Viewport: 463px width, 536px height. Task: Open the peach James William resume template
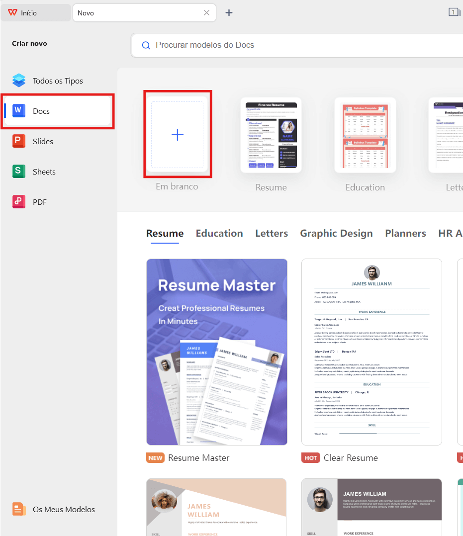pos(216,507)
